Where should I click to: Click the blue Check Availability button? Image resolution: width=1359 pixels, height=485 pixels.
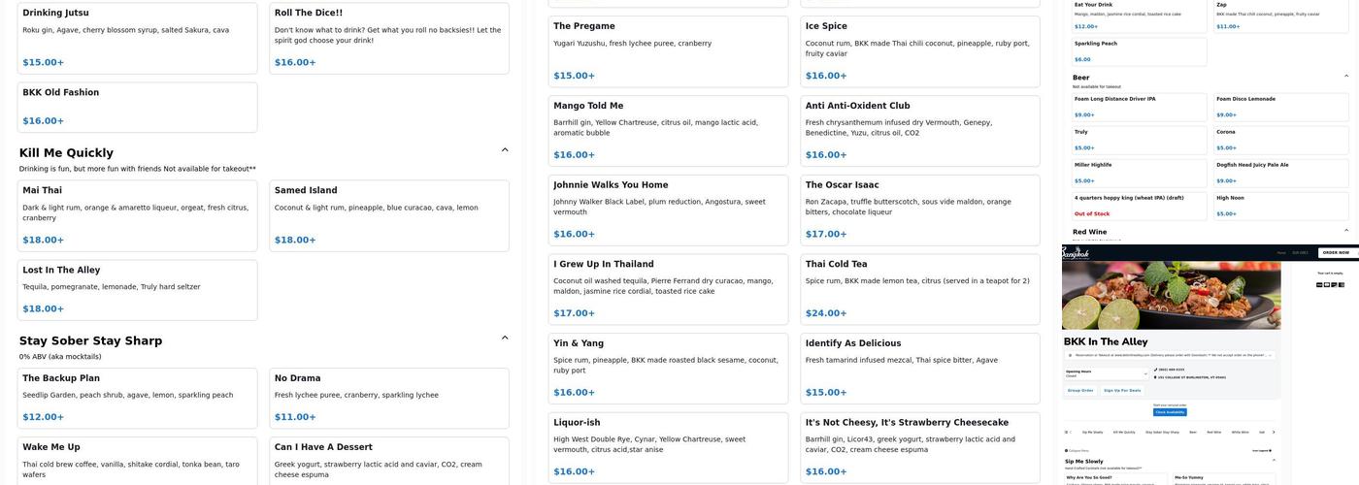pos(1170,412)
